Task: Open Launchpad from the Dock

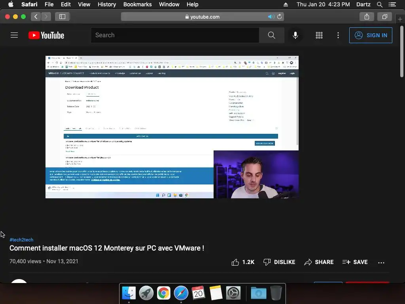Action: [146, 293]
